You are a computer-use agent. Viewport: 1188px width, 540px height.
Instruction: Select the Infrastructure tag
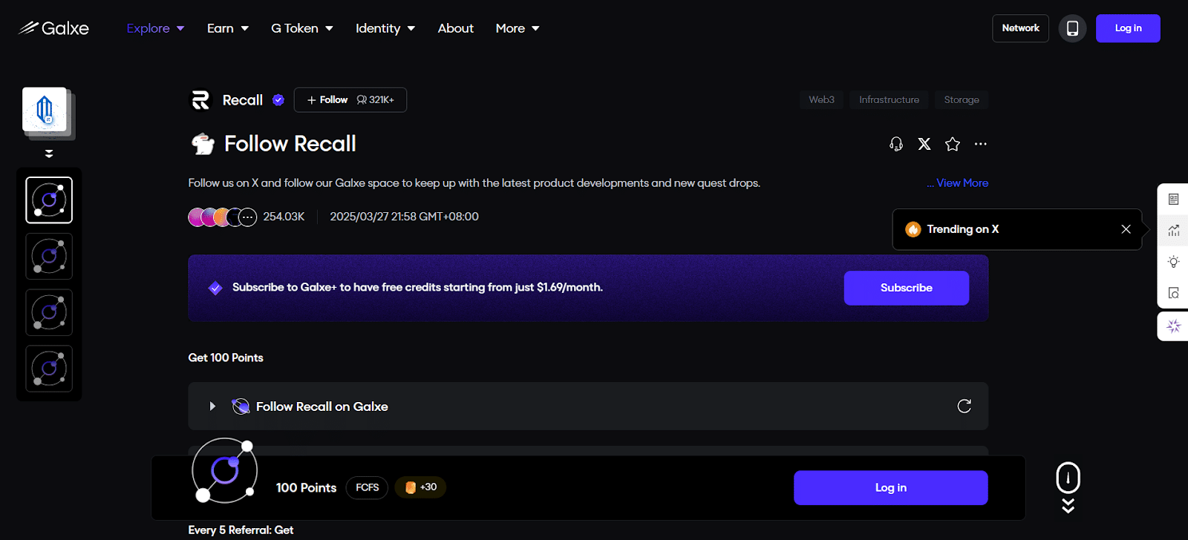coord(889,99)
